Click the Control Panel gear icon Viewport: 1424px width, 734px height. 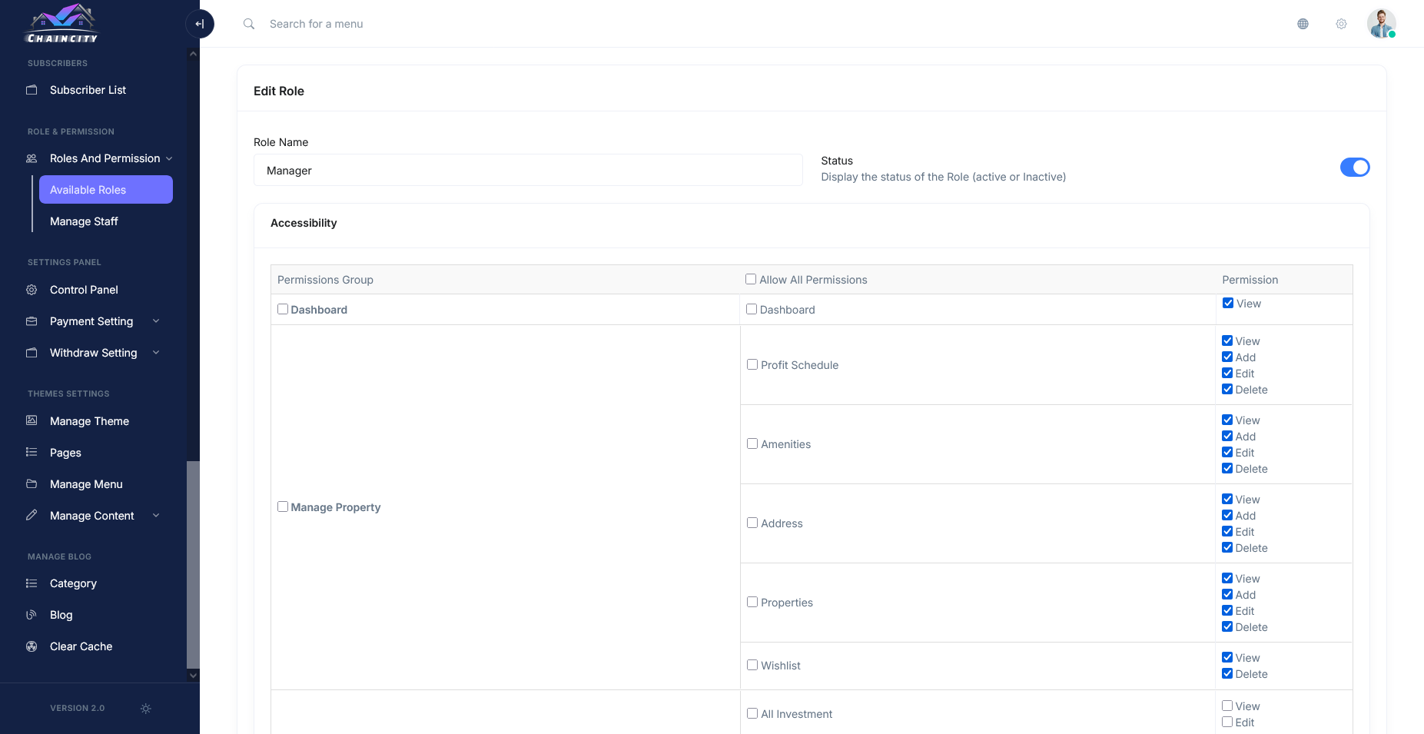tap(32, 290)
